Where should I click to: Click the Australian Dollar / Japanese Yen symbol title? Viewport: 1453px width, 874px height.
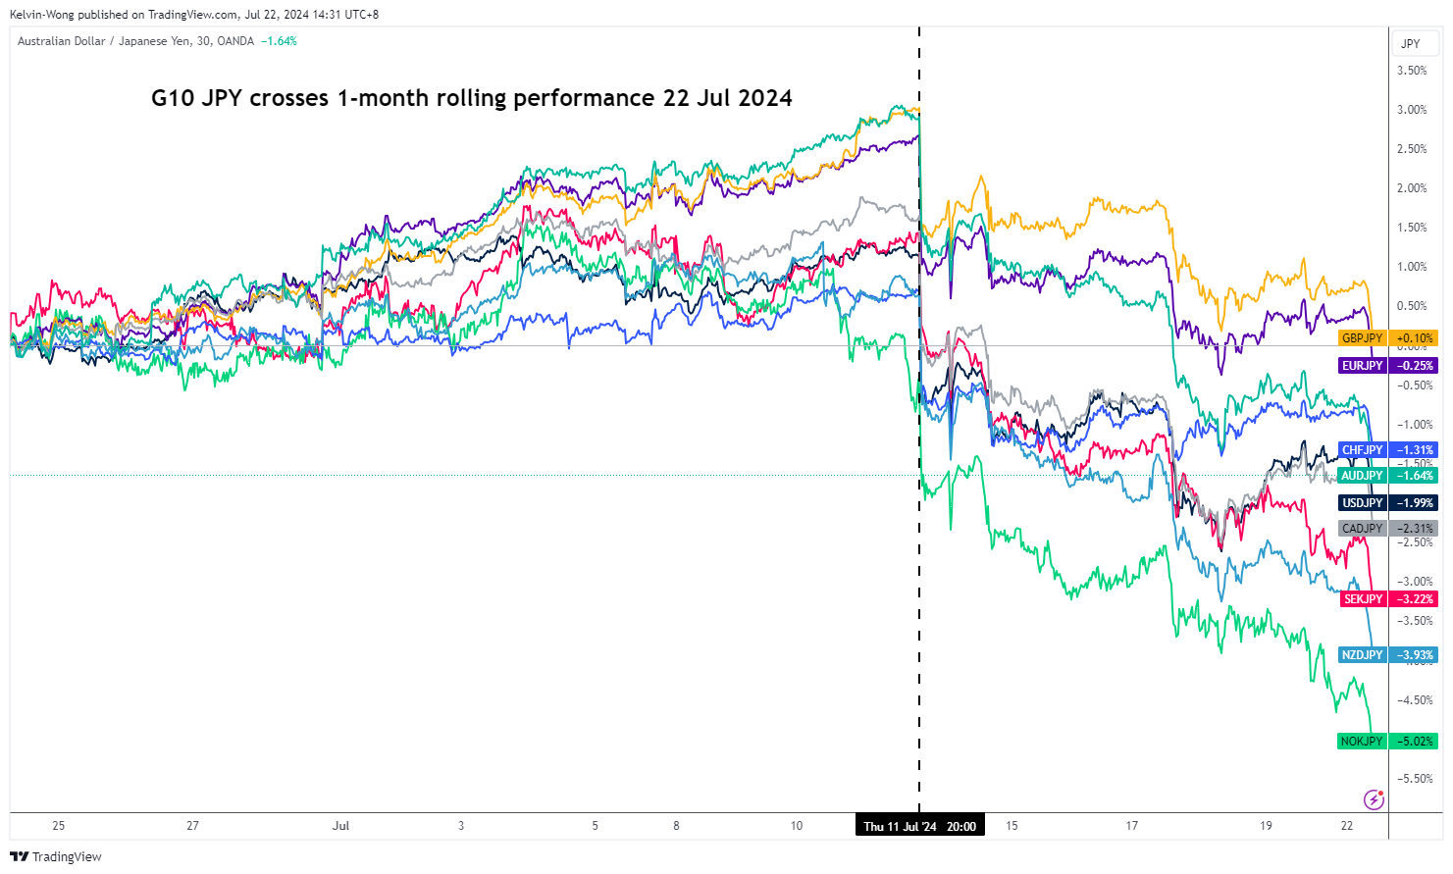pyautogui.click(x=135, y=41)
